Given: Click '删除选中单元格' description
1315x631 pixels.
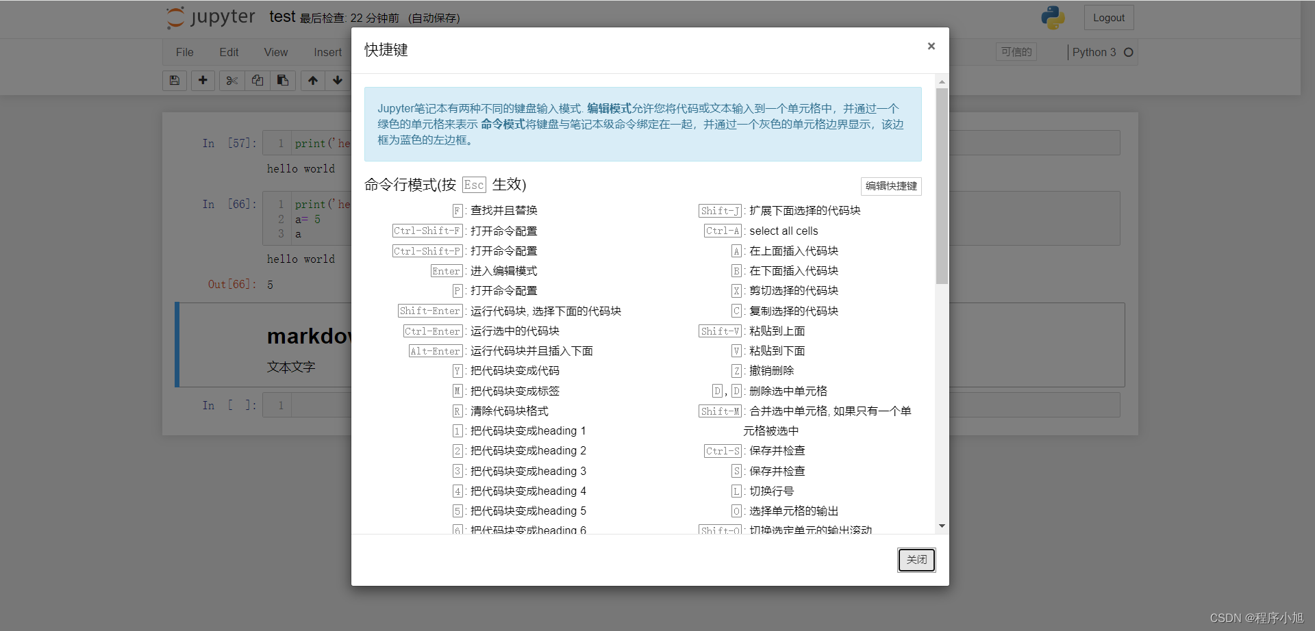Looking at the screenshot, I should 788,391.
